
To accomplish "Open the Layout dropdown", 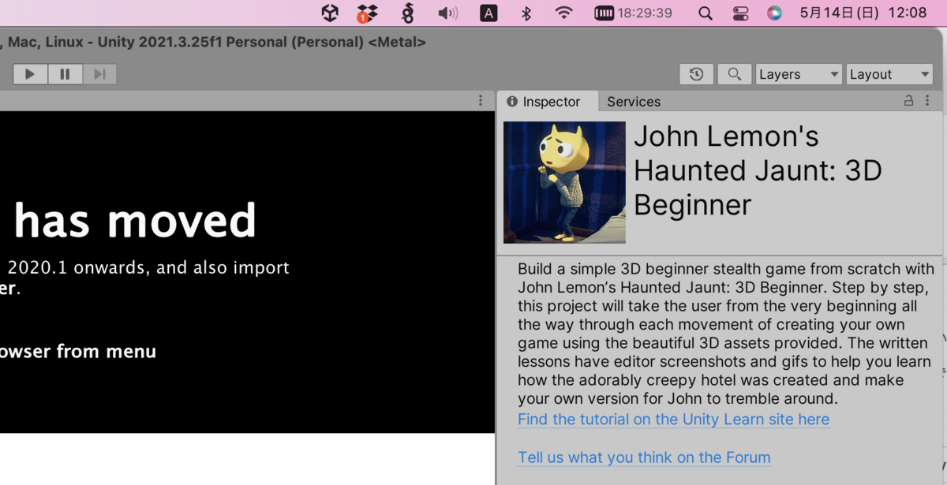I will click(889, 74).
